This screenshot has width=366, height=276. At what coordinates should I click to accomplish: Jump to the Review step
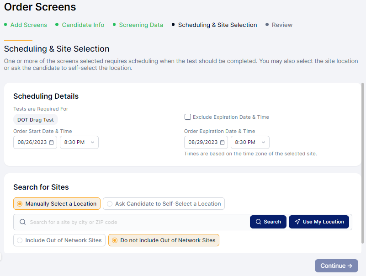(282, 25)
